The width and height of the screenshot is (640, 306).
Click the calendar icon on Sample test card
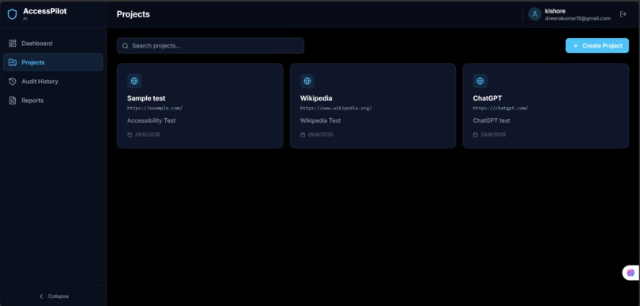pyautogui.click(x=129, y=135)
